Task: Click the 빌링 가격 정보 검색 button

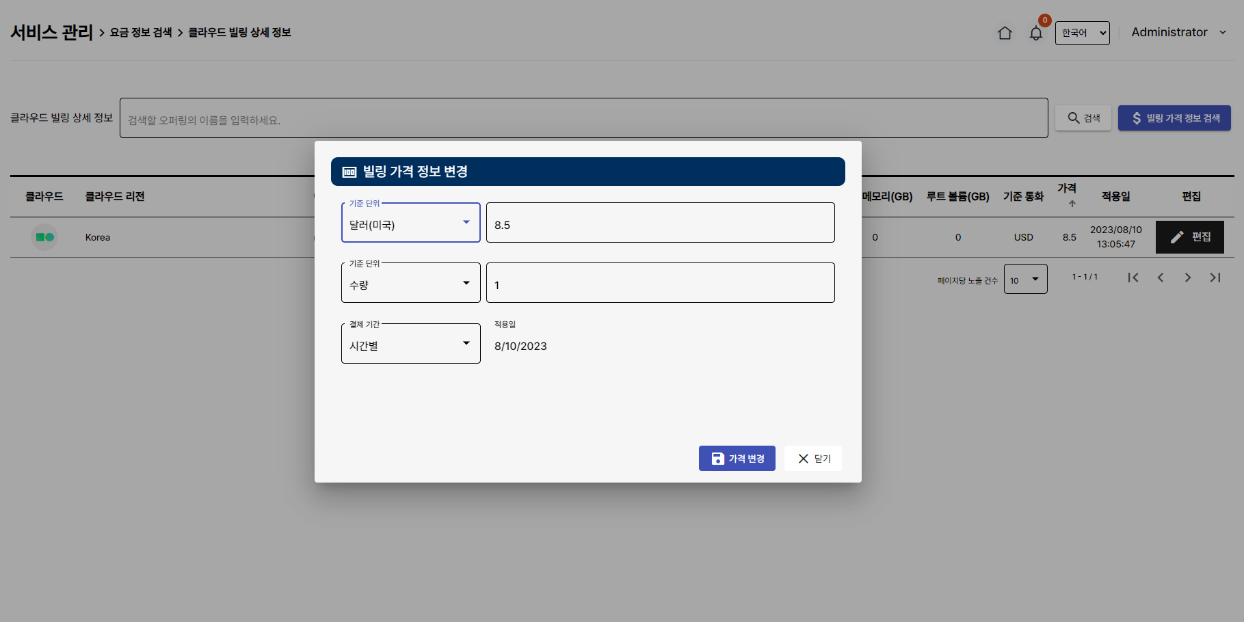Action: coord(1174,118)
